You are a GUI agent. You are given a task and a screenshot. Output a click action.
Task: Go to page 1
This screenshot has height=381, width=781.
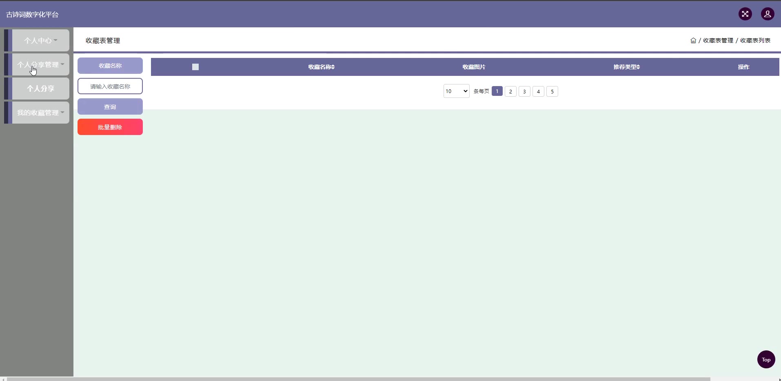[x=497, y=91]
